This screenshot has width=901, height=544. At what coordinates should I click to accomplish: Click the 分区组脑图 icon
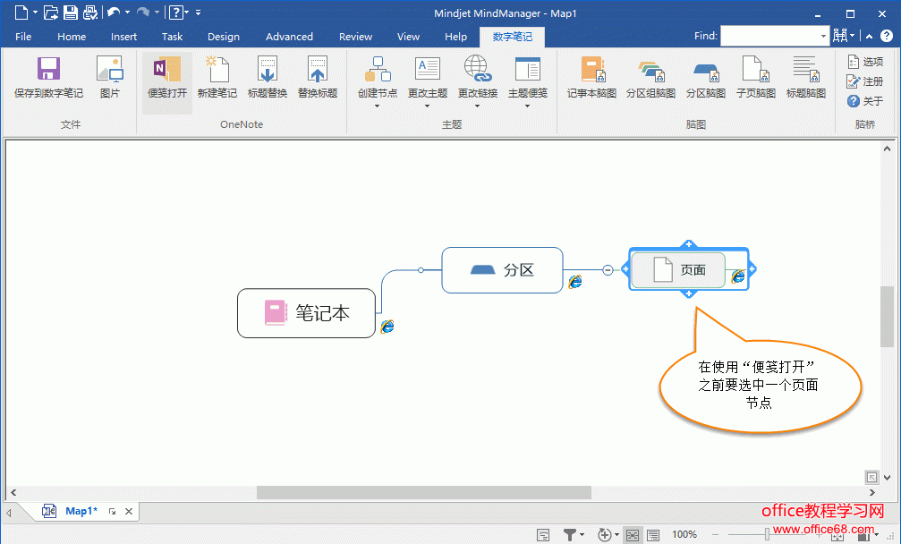(650, 70)
